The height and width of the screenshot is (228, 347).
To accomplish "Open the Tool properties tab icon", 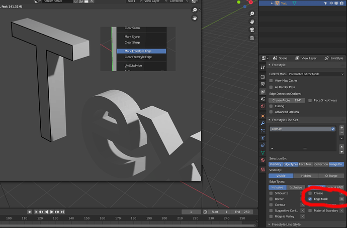I will [263, 68].
